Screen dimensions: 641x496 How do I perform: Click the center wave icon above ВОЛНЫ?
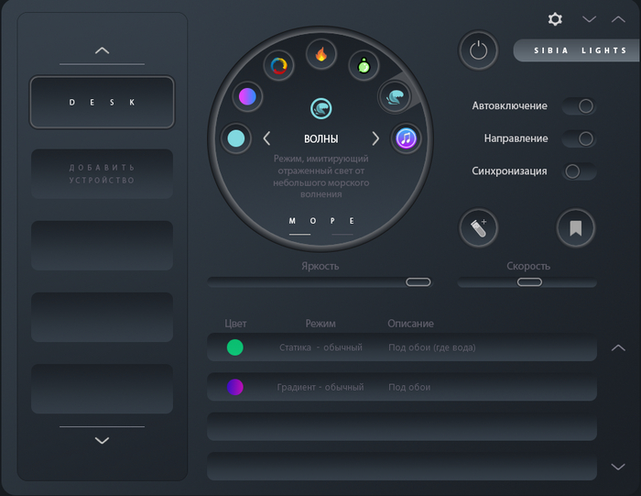(x=320, y=108)
